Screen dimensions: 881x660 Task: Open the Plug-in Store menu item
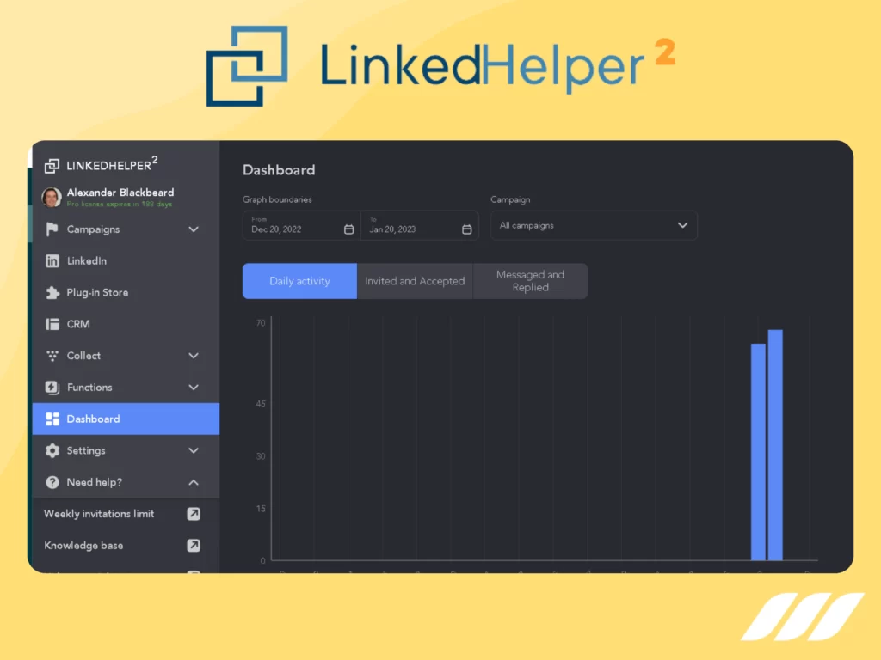[126, 292]
